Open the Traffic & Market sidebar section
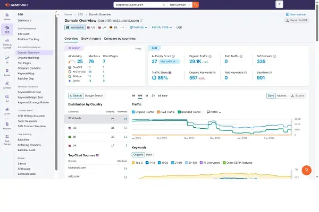319x212 pixels. click(x=7, y=46)
